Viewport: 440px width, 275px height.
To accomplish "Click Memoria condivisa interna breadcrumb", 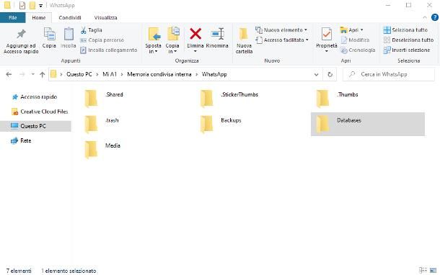I will click(159, 74).
